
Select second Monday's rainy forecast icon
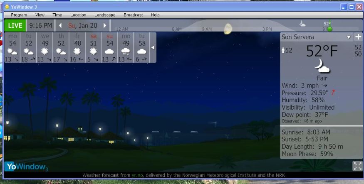pyautogui.click(x=126, y=52)
